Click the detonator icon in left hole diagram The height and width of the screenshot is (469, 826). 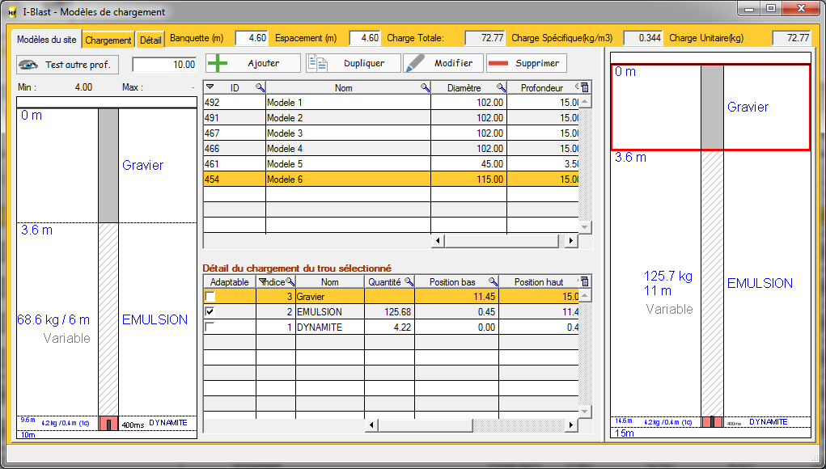(x=108, y=424)
